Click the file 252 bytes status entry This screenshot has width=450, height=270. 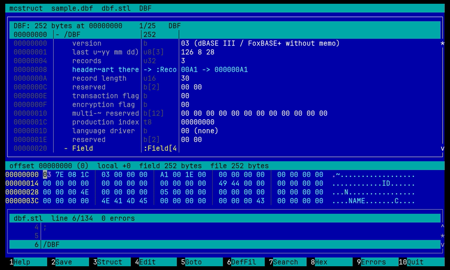(x=240, y=166)
